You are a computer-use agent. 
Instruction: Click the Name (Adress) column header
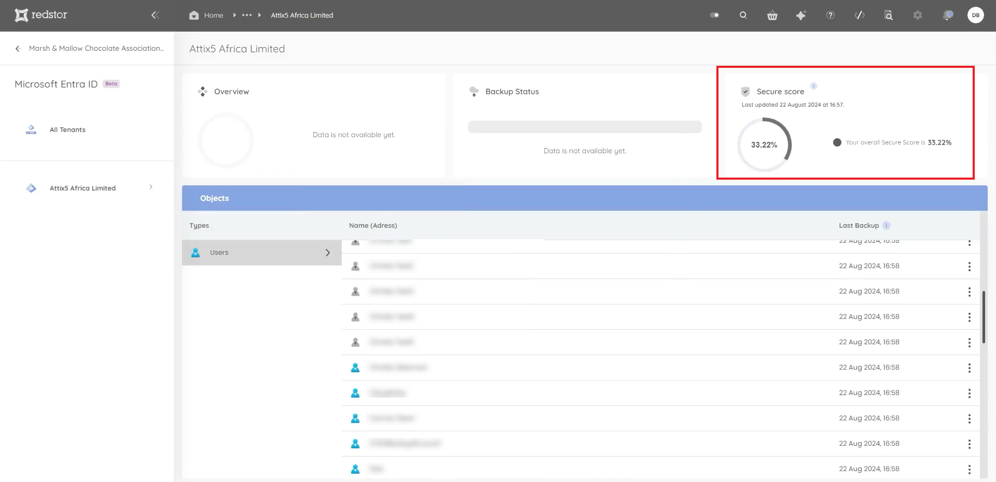click(x=373, y=226)
